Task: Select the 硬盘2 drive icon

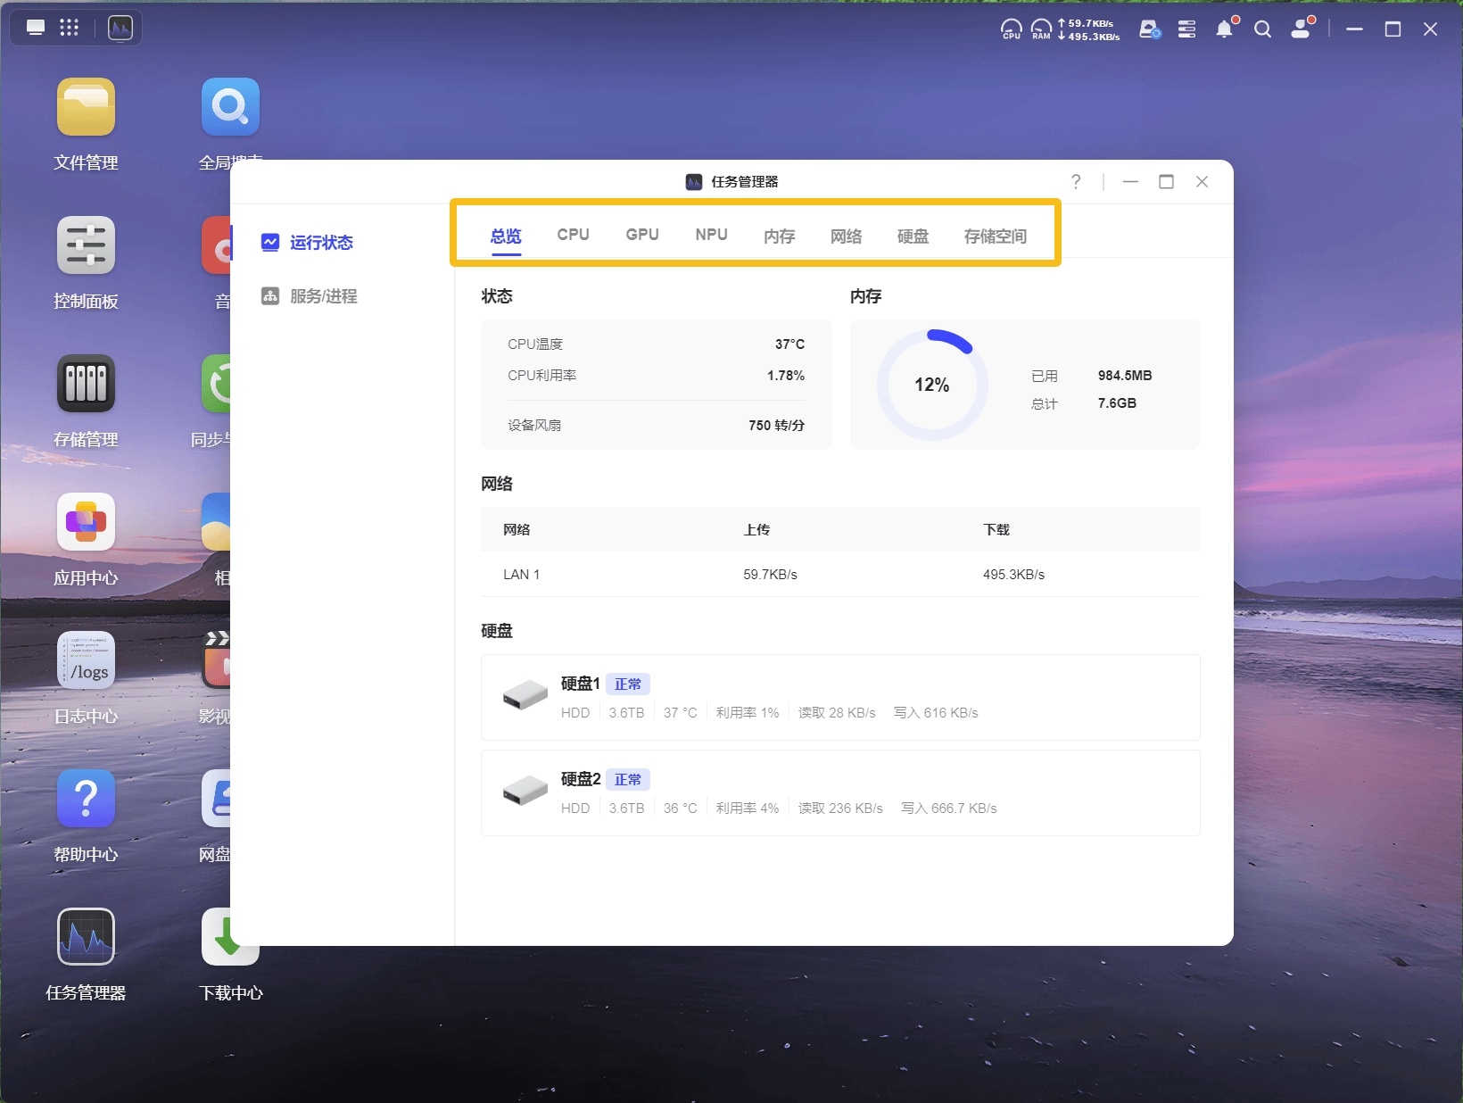Action: 525,792
